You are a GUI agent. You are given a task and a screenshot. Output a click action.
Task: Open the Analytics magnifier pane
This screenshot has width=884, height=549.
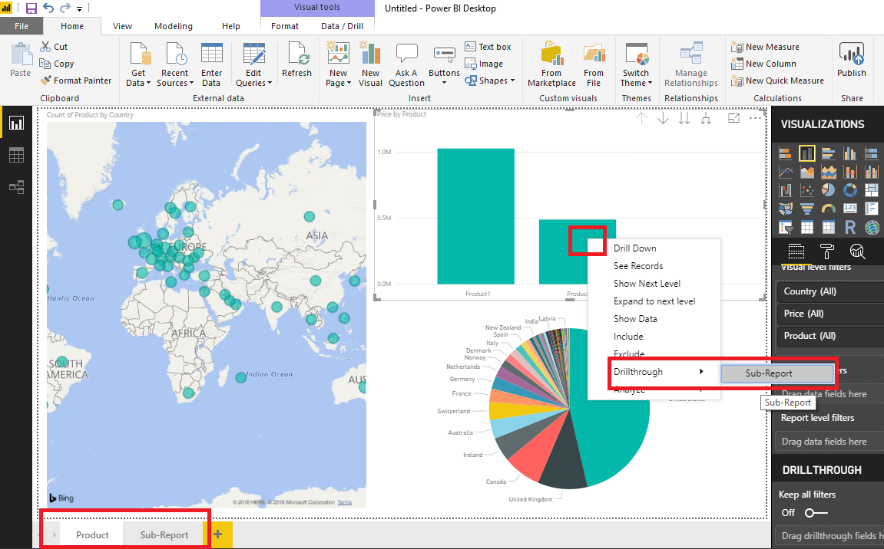857,251
